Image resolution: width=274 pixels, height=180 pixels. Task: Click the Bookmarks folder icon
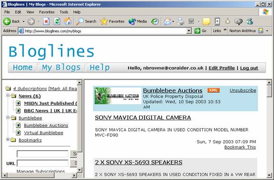13,140
